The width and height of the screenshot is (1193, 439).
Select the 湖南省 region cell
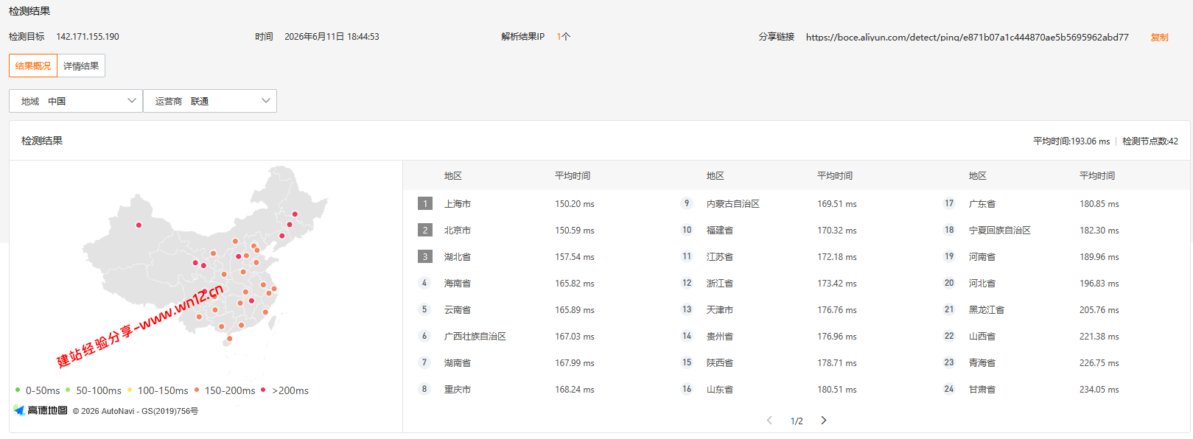tap(458, 363)
